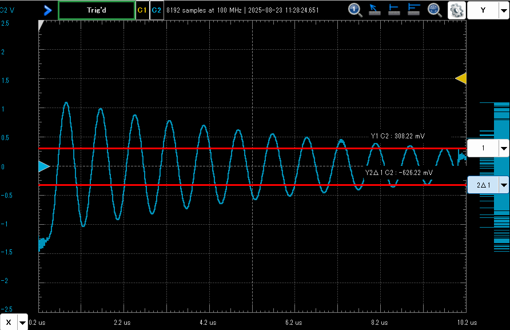
Task: Click the Y1 C2 : 308.22 mV readout
Action: click(x=398, y=136)
